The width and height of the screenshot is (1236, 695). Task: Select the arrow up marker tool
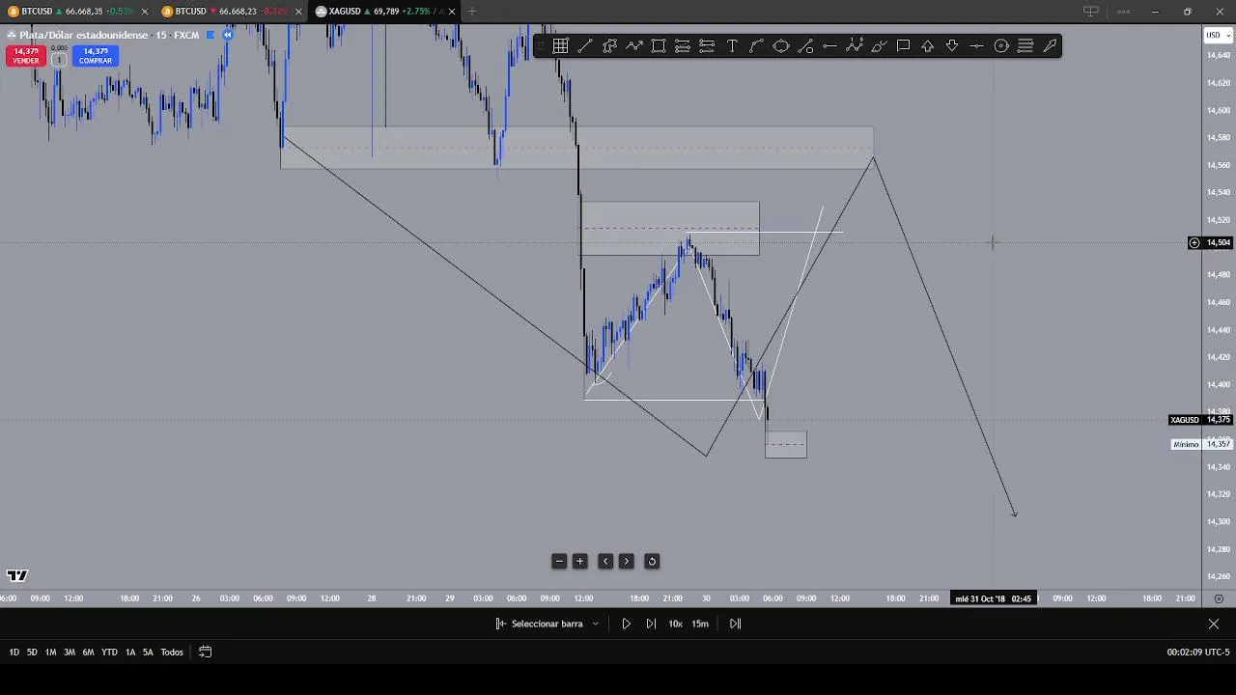[x=928, y=45]
